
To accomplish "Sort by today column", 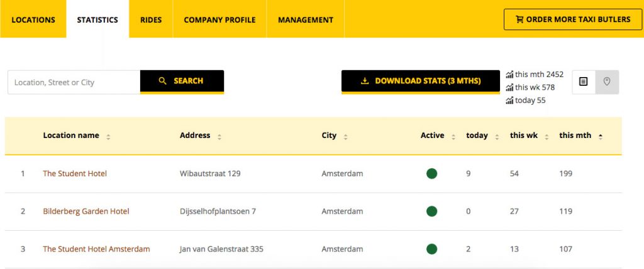I will [497, 137].
